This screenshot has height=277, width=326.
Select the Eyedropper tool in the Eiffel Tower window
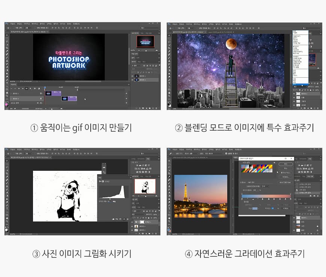[x=169, y=177]
